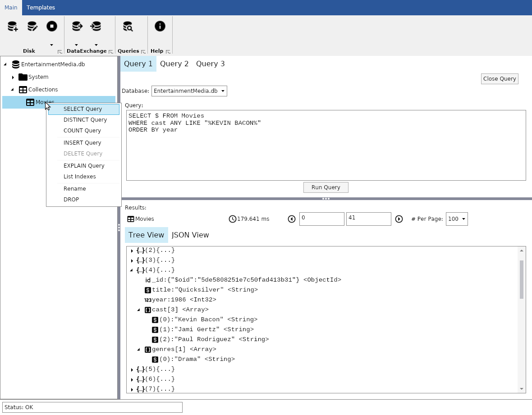
Task: Click the Movies collection icon in the sidebar
Action: point(30,102)
